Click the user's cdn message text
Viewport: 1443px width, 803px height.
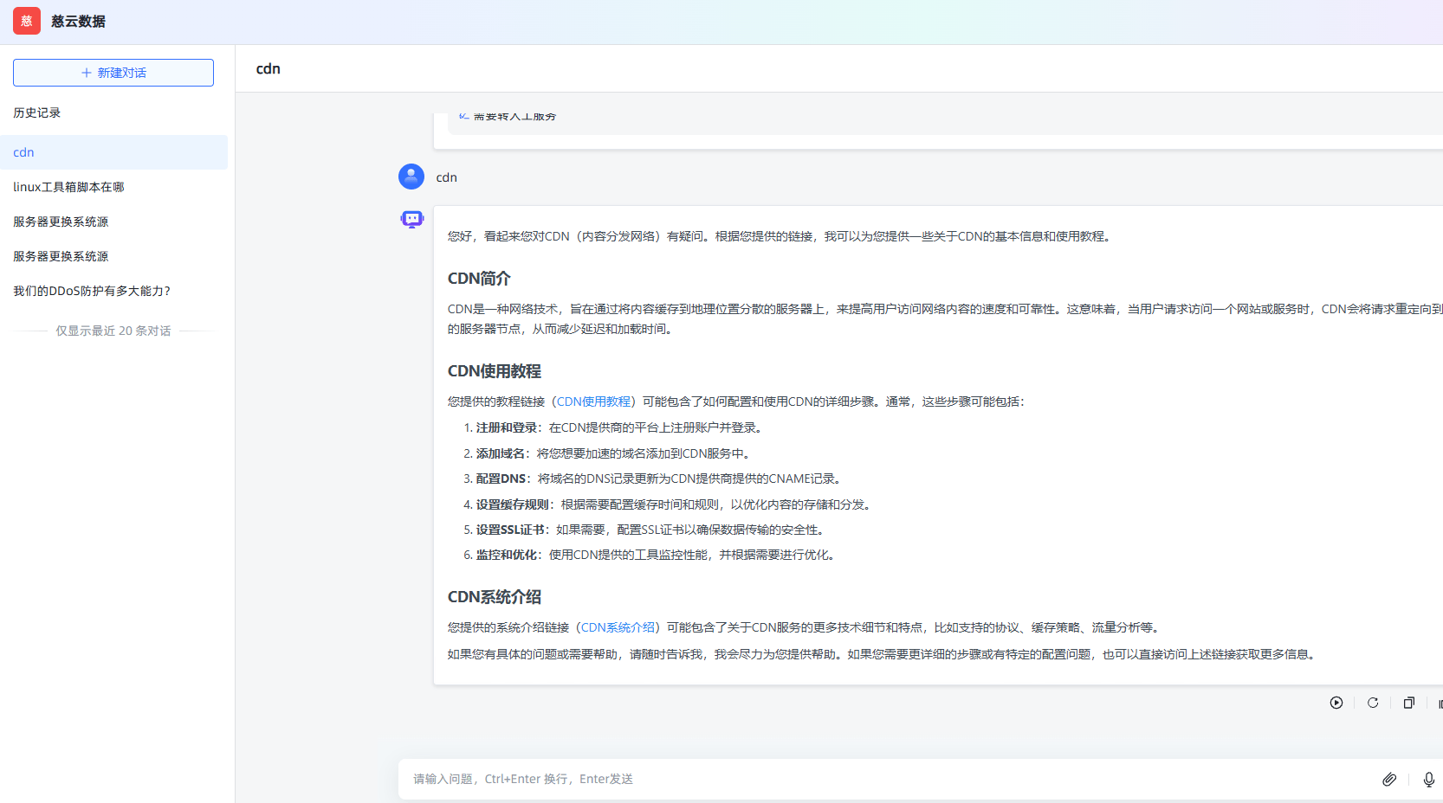(446, 177)
